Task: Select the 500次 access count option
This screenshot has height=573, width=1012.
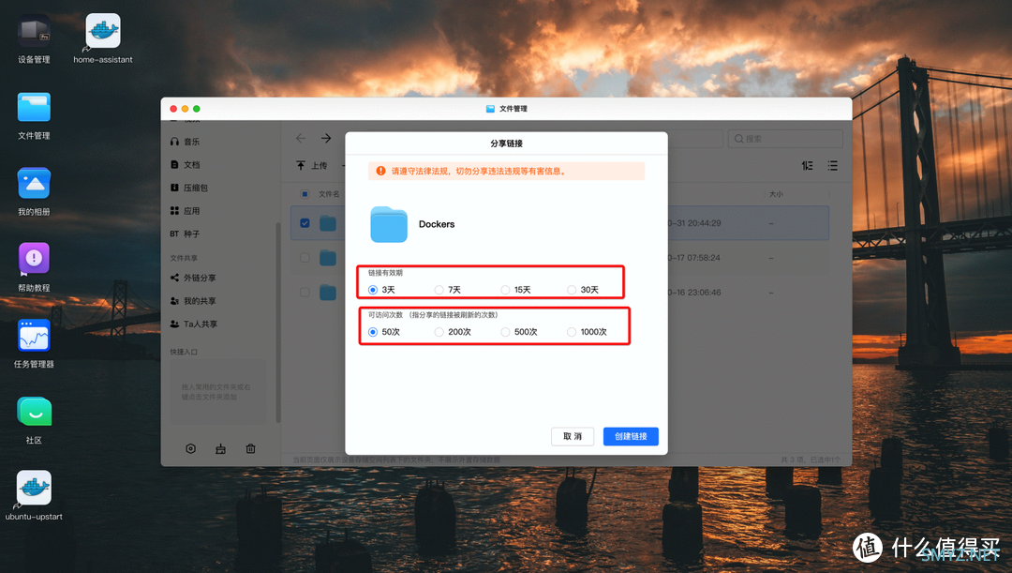Action: pyautogui.click(x=505, y=332)
